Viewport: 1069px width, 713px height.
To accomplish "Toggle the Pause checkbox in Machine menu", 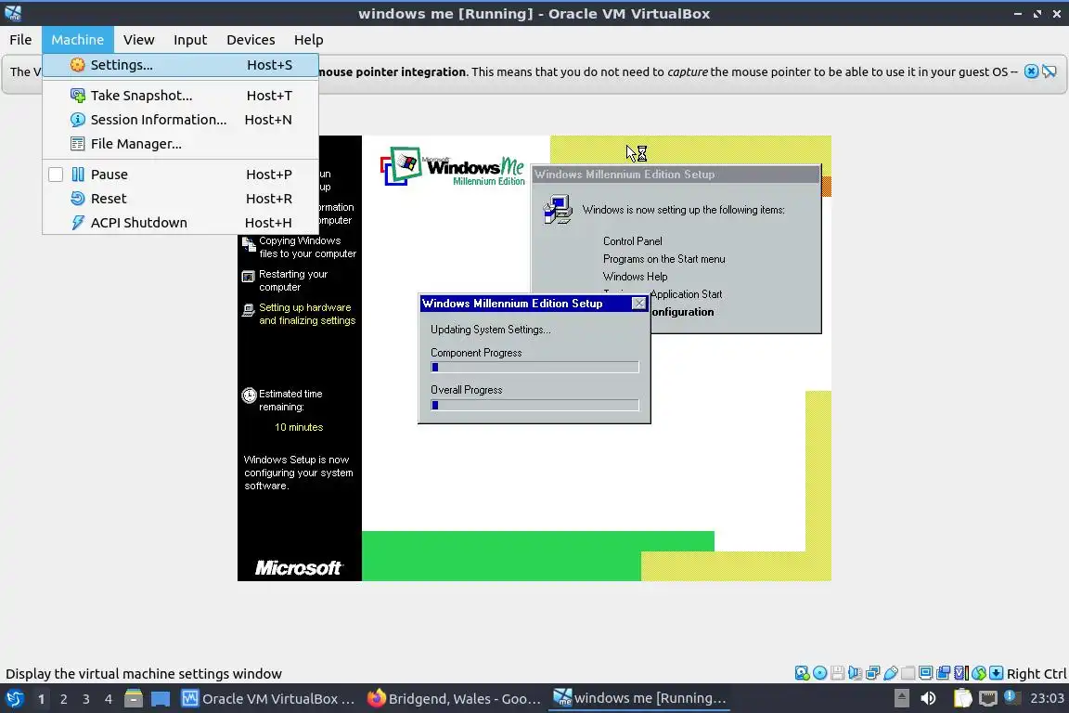I will 56,175.
